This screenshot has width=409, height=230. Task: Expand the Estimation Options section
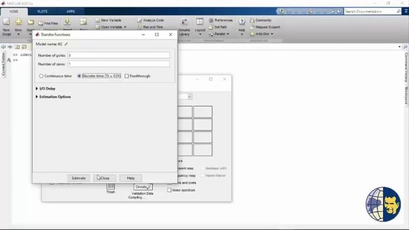point(37,96)
